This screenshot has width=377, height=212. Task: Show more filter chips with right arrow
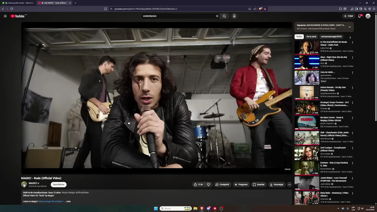point(350,37)
